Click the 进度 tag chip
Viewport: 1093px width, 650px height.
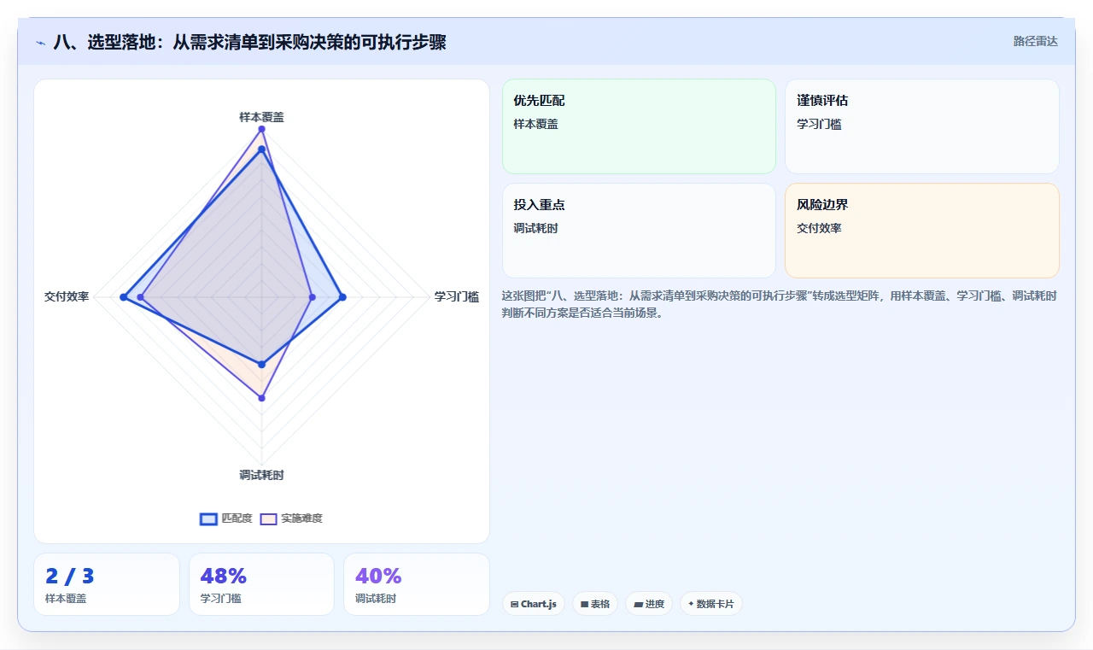click(x=649, y=604)
